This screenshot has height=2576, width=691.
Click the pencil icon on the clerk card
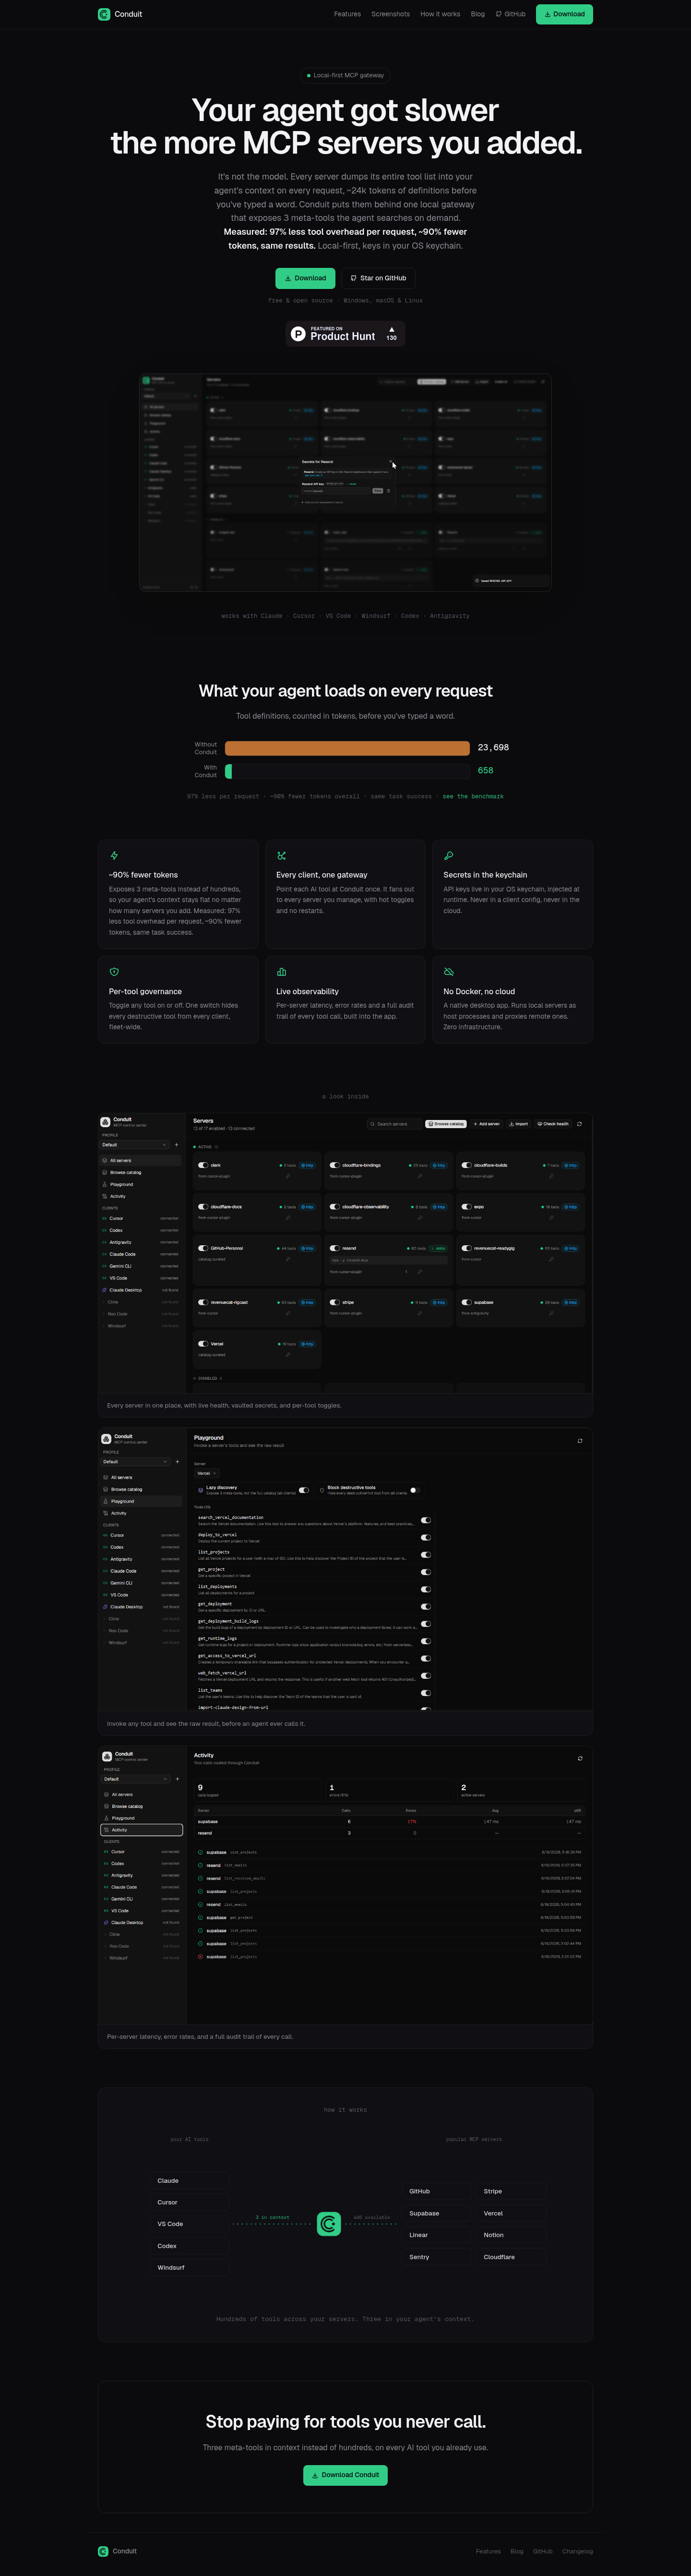click(287, 1176)
